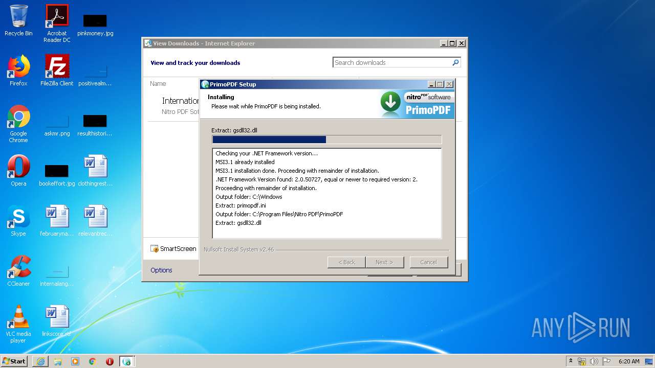Viewport: 655px width, 368px height.
Task: Open the Recycle Bin desktop icon
Action: [18, 20]
